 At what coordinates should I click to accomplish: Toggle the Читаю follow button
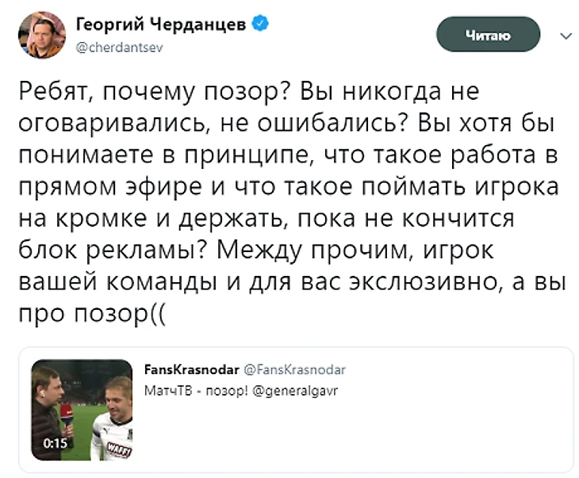(x=489, y=34)
